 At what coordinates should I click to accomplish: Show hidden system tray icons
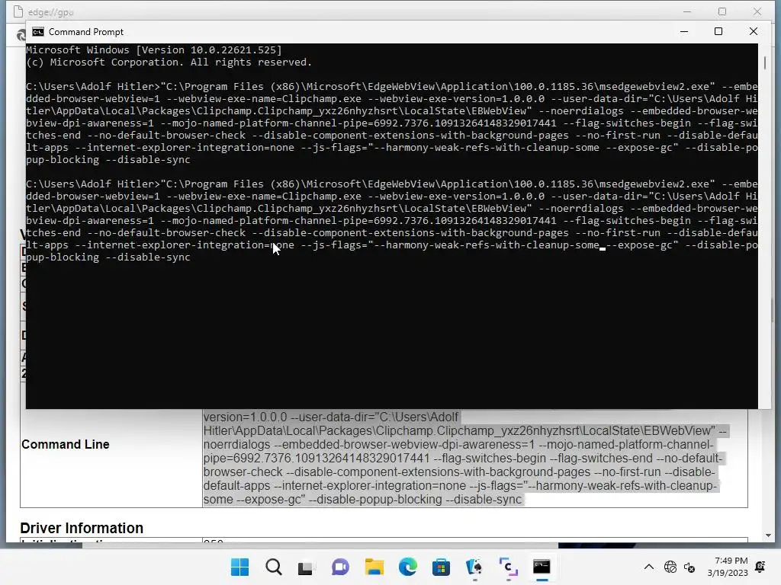tap(648, 567)
